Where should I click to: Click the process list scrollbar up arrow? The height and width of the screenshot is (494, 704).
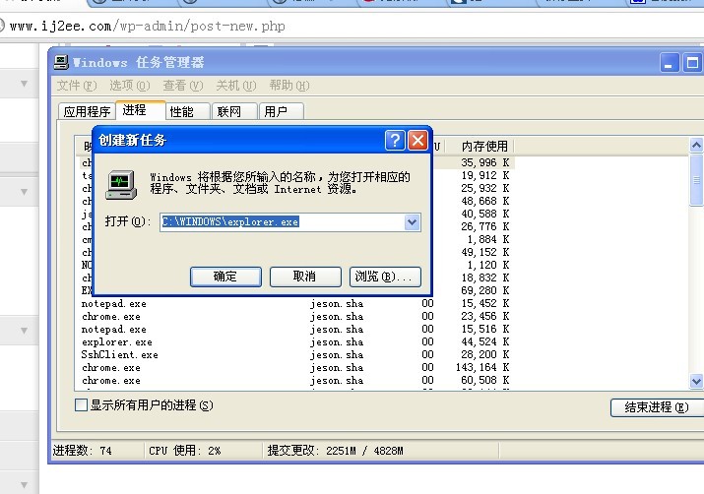coord(696,145)
